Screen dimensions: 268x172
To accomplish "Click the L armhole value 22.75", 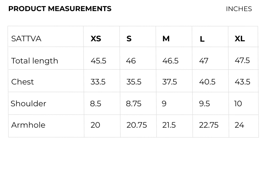I will point(209,125).
